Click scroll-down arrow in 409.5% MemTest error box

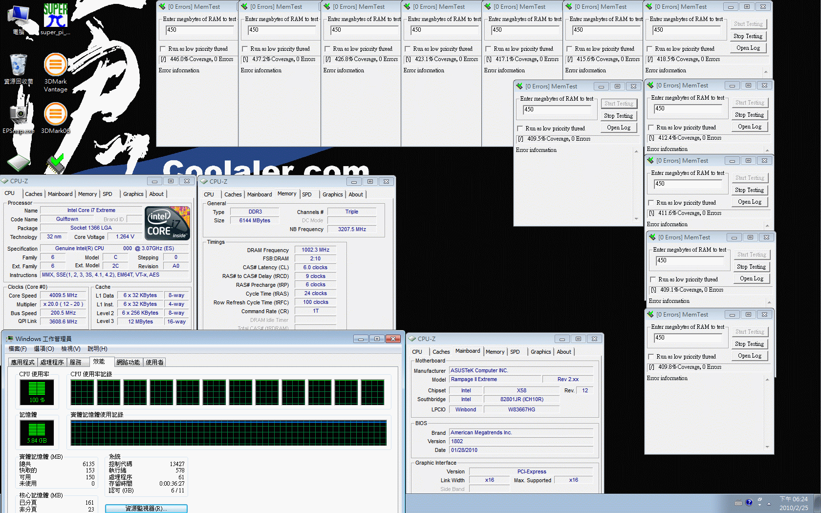click(x=636, y=218)
